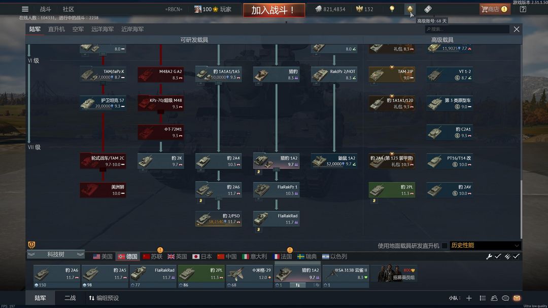
Task: Select premium vehicle 豹 C2A1
Action: (450, 132)
